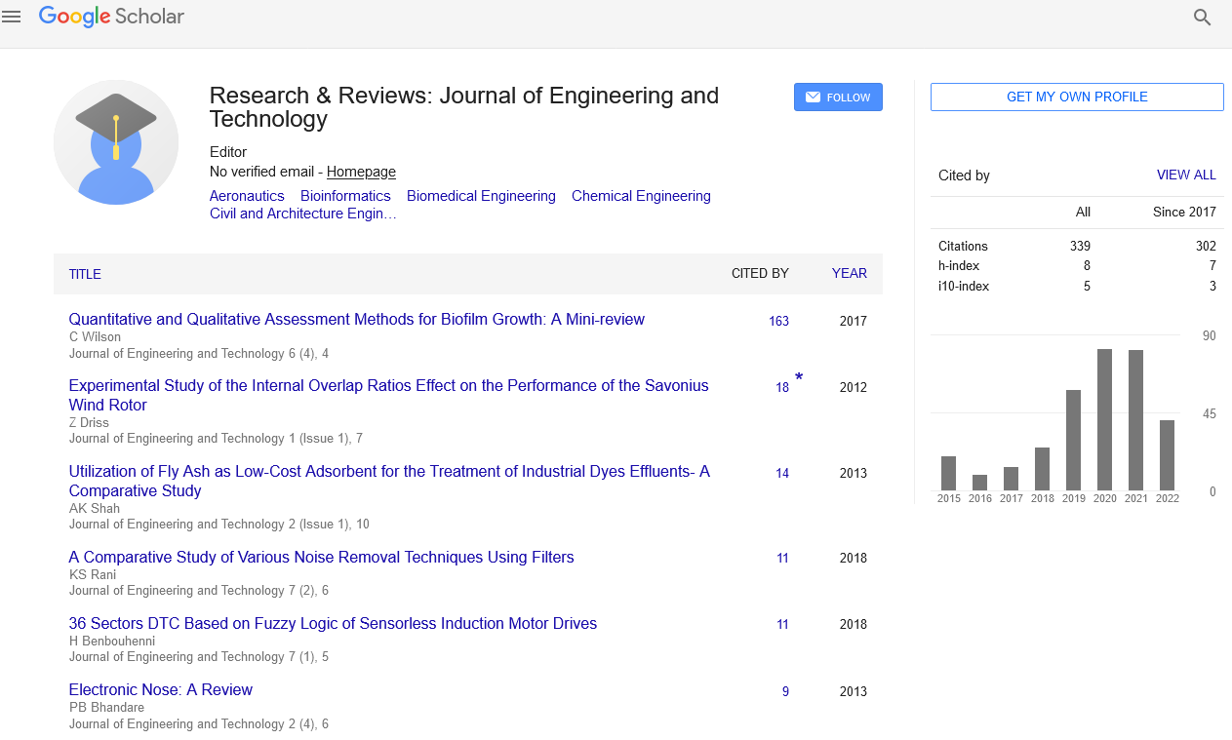
Task: Click the 2020 bar in citations chart
Action: tap(1104, 419)
